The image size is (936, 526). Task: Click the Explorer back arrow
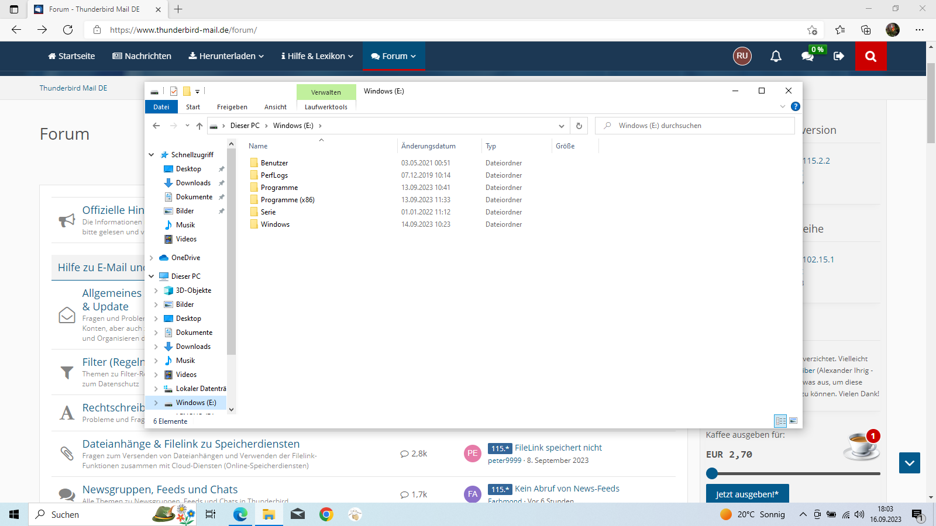[156, 126]
